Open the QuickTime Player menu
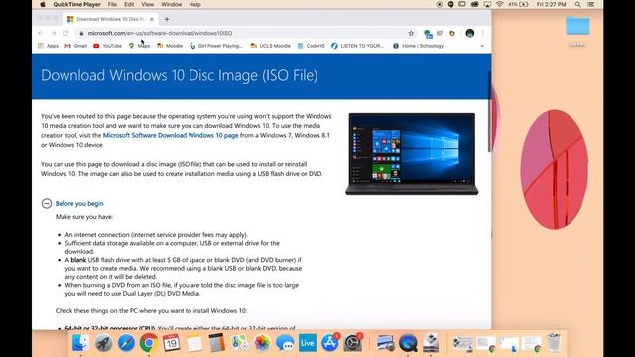 (76, 4)
